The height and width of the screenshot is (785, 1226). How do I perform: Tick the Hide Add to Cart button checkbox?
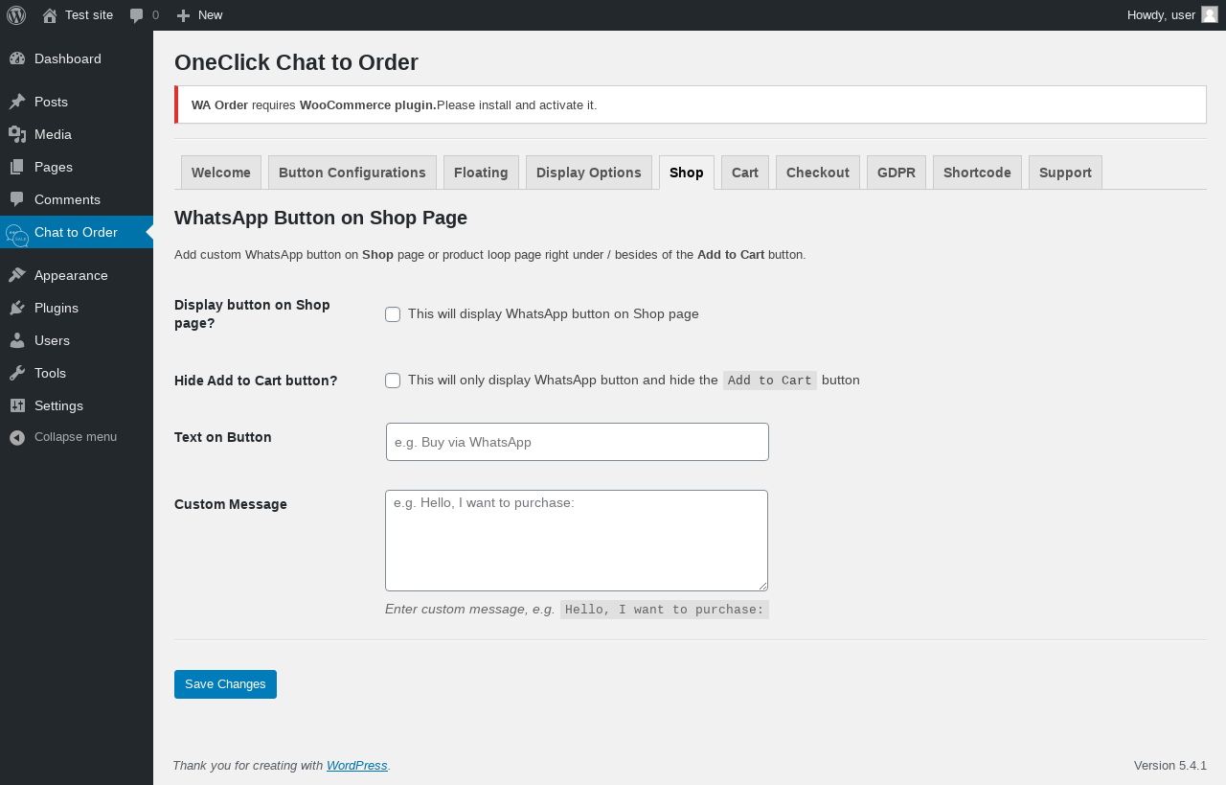[x=393, y=381]
